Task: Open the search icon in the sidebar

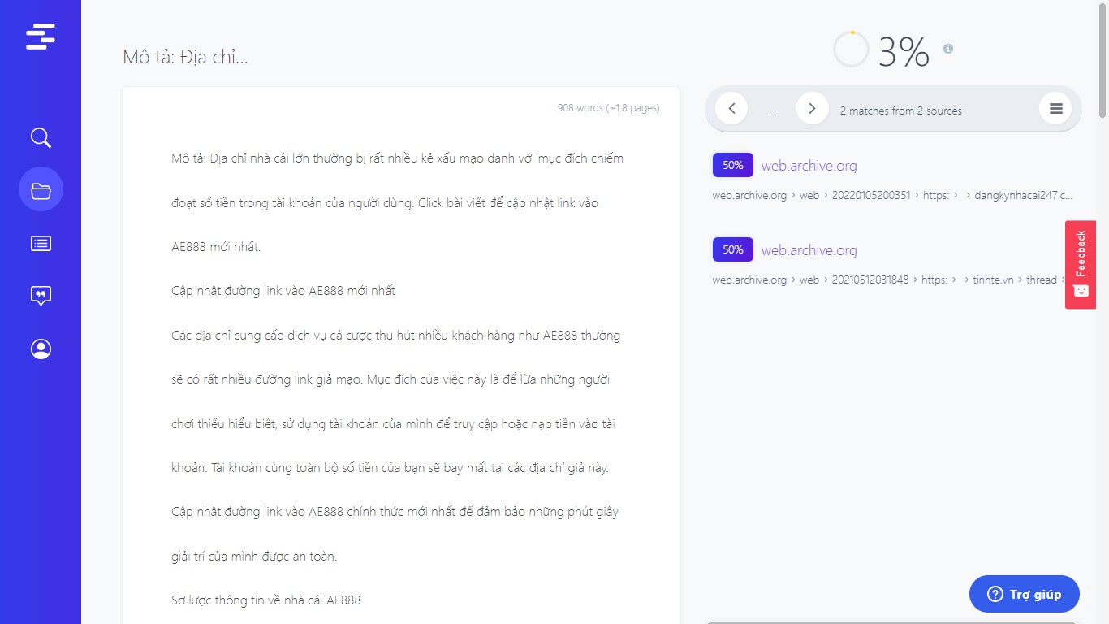Action: point(41,137)
